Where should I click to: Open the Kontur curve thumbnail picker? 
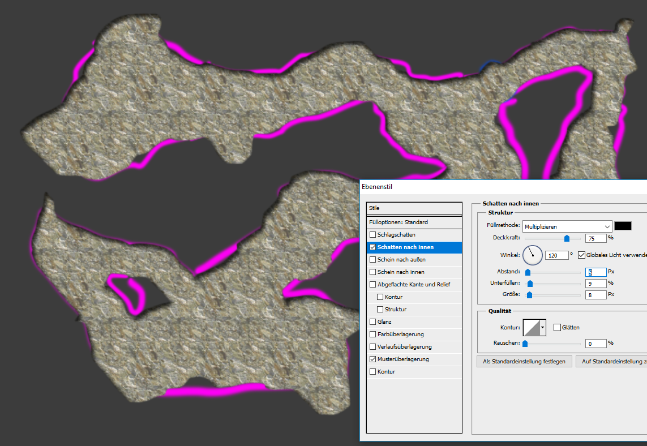tap(531, 327)
